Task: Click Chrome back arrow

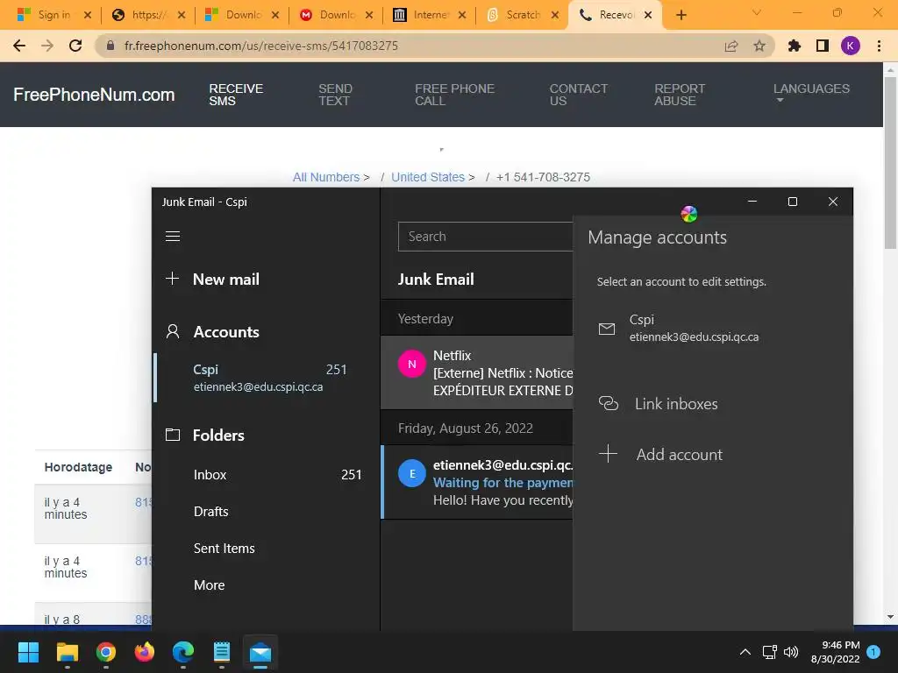Action: (x=19, y=46)
